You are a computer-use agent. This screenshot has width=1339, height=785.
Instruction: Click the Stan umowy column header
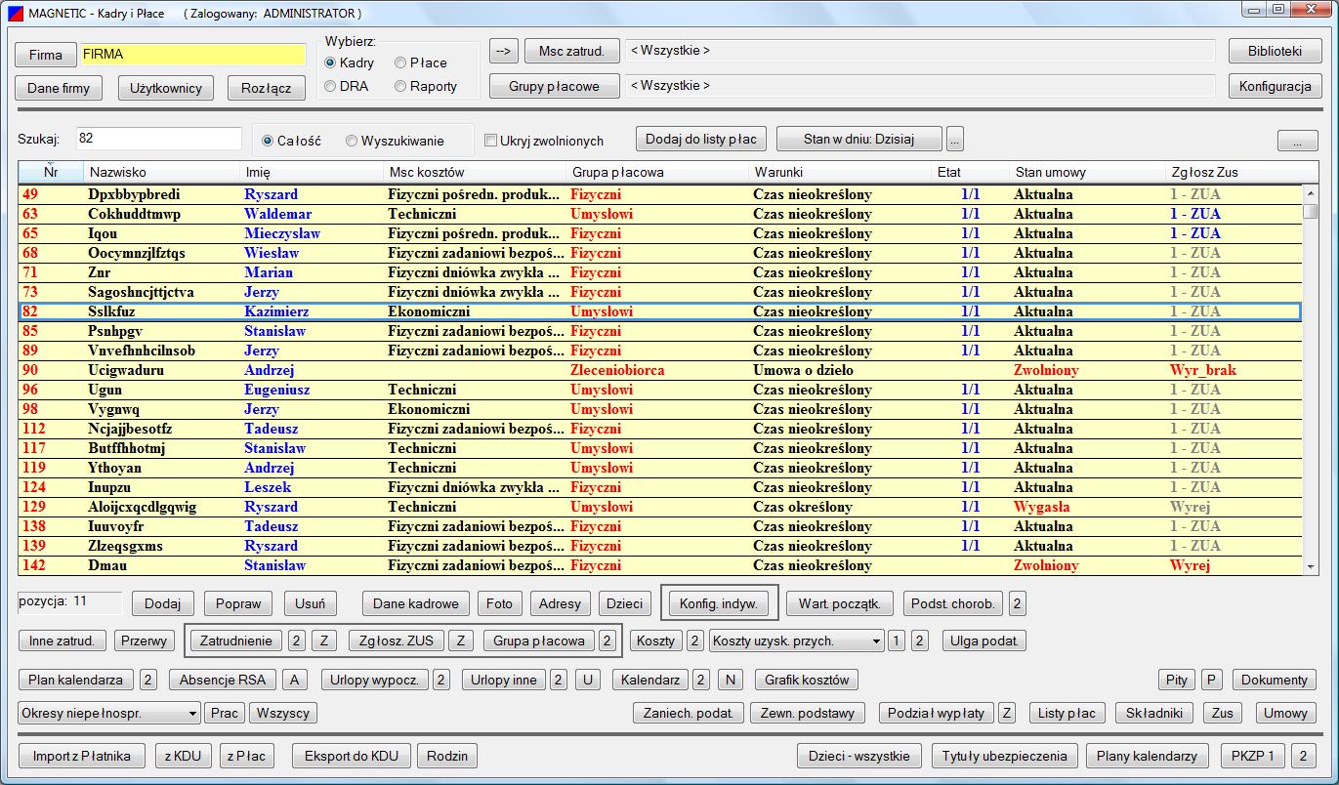(x=1087, y=172)
